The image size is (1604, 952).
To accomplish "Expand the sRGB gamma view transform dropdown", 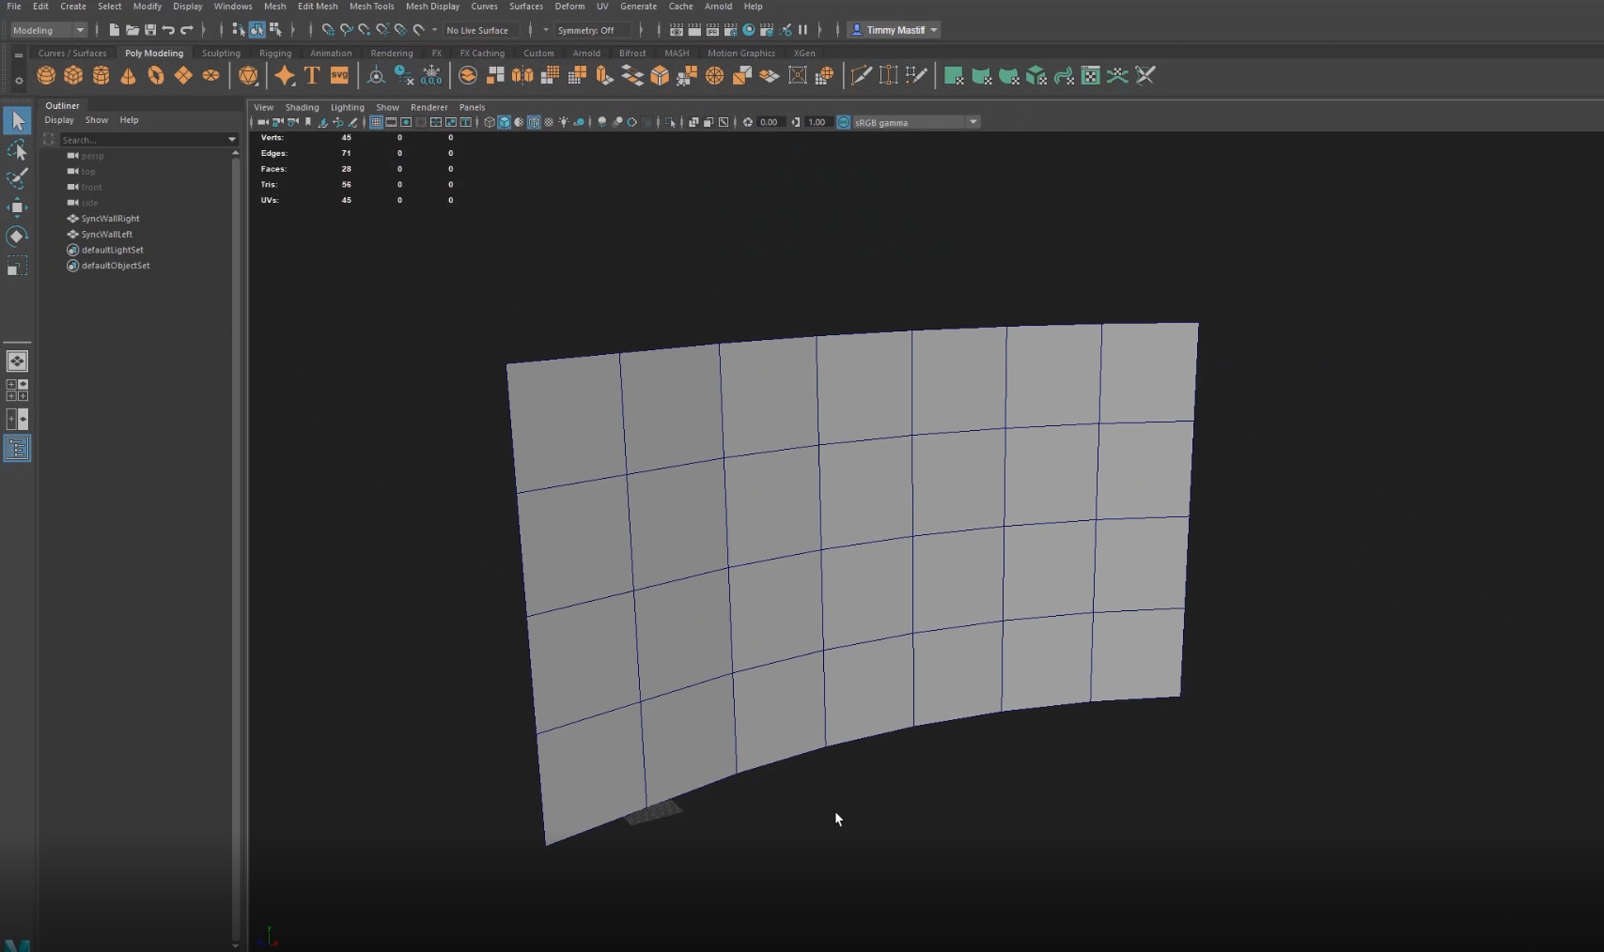I will coord(973,122).
